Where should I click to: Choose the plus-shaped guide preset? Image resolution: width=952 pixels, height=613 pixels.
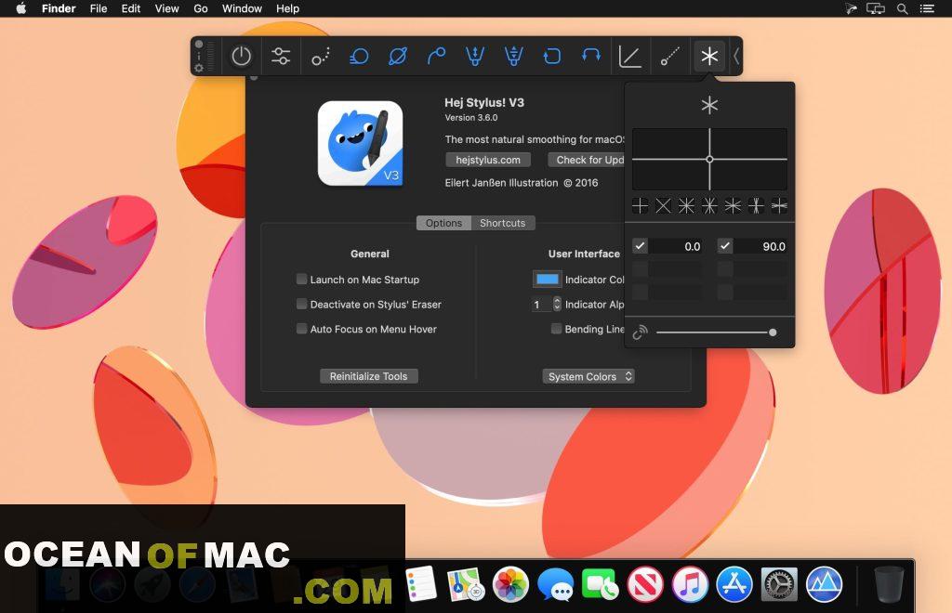[x=640, y=206]
